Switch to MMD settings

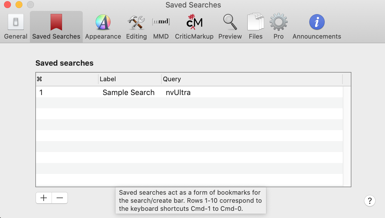pyautogui.click(x=161, y=27)
